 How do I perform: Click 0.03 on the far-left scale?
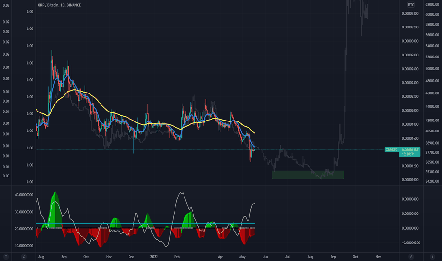pos(6,5)
